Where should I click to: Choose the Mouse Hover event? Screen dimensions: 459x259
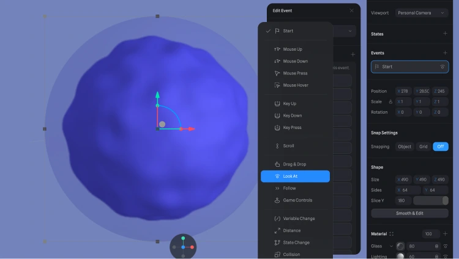295,85
